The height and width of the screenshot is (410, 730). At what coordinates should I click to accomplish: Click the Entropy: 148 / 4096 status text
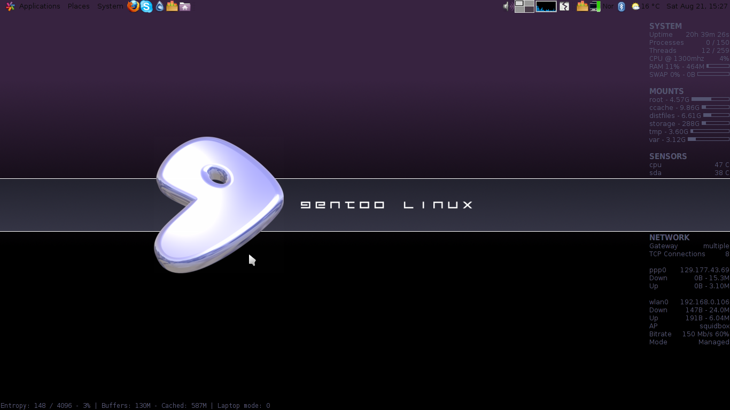tap(45, 406)
